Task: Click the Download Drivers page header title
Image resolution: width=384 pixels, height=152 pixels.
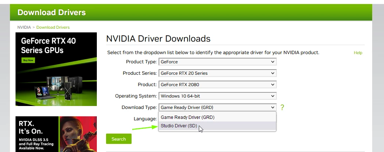Action: coord(52,12)
